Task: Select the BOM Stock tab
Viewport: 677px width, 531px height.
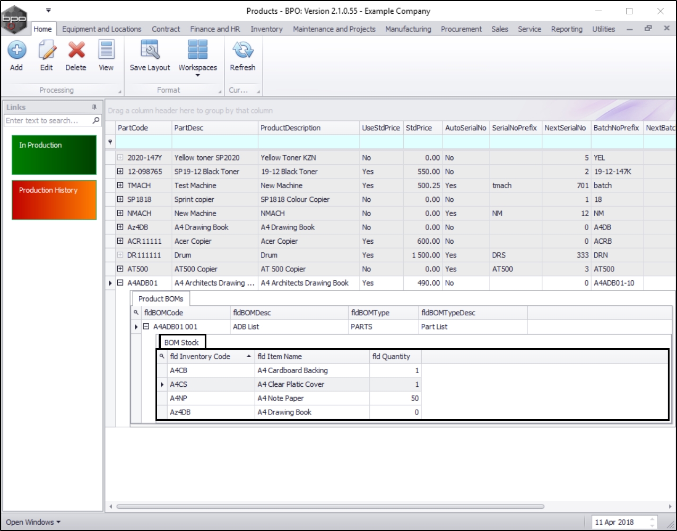Action: [x=181, y=342]
